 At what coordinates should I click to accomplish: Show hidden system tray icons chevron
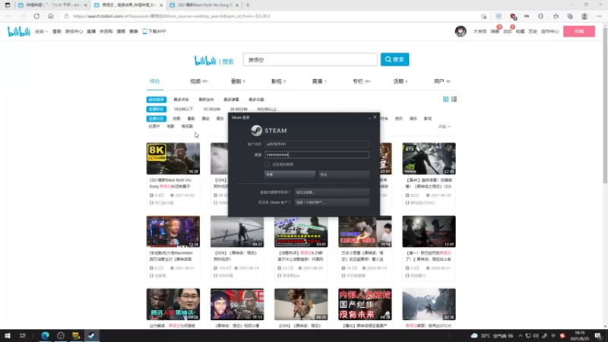click(x=521, y=336)
